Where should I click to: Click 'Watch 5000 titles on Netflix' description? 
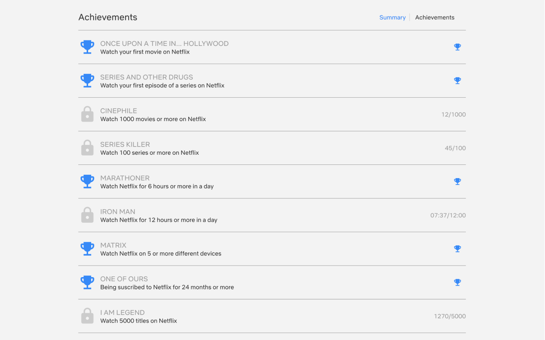point(139,320)
